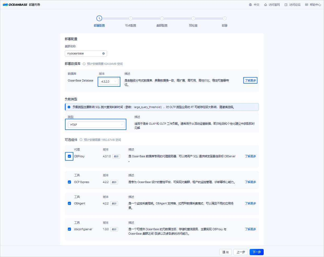
Task: Go back with the 上一步 button
Action: tap(241, 252)
